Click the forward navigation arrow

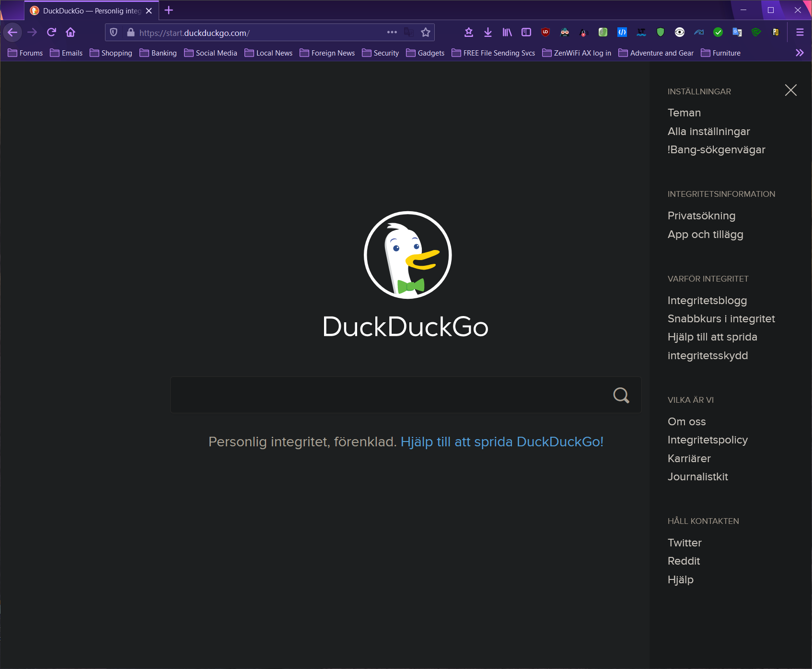point(32,33)
